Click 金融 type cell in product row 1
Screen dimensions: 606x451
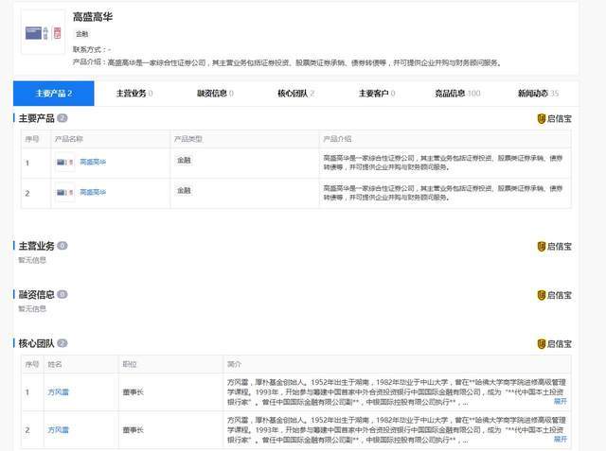[184, 160]
